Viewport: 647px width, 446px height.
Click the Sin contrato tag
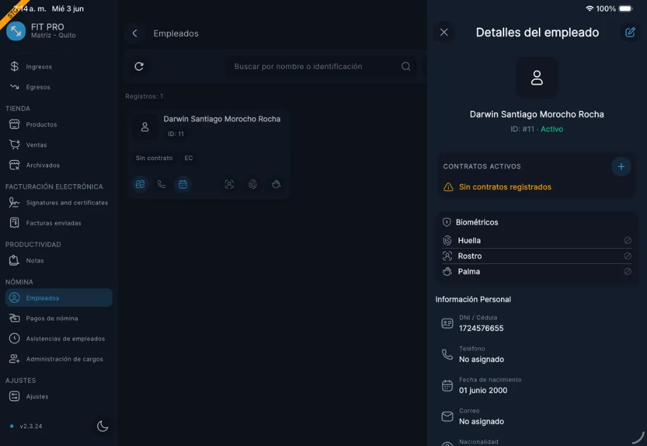pos(154,158)
